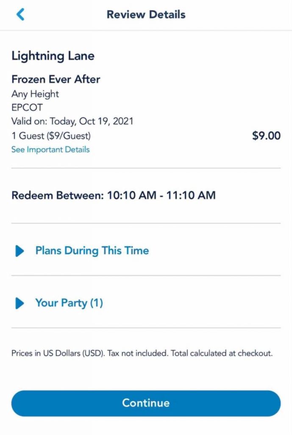Select the 10:10 AM start time
This screenshot has width=292, height=435.
[x=132, y=195]
